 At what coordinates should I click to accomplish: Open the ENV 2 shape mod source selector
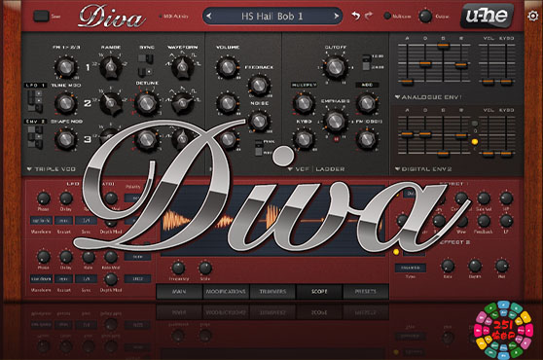[x=35, y=122]
